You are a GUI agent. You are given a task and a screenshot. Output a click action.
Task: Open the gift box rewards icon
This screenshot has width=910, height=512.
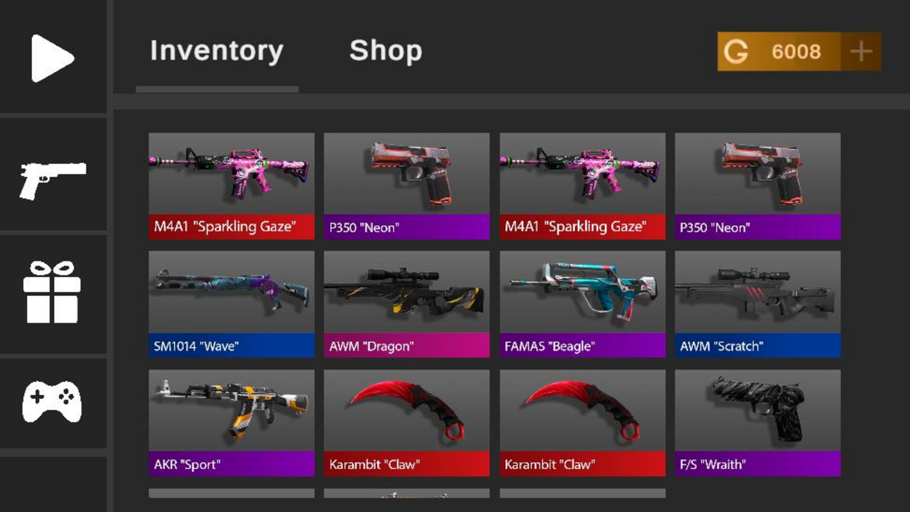(52, 292)
